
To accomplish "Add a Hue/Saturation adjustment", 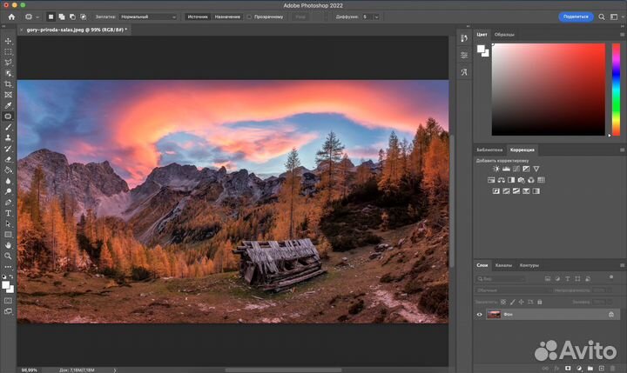I will pos(491,180).
